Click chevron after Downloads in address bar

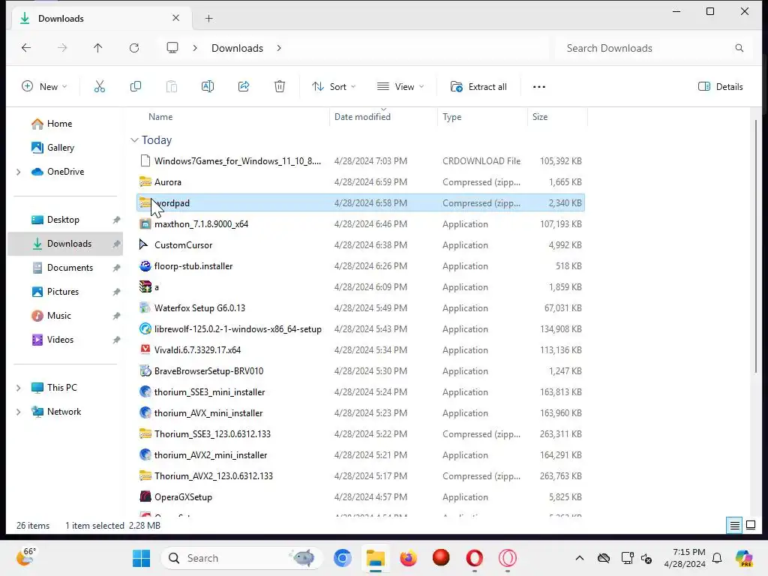click(x=279, y=48)
